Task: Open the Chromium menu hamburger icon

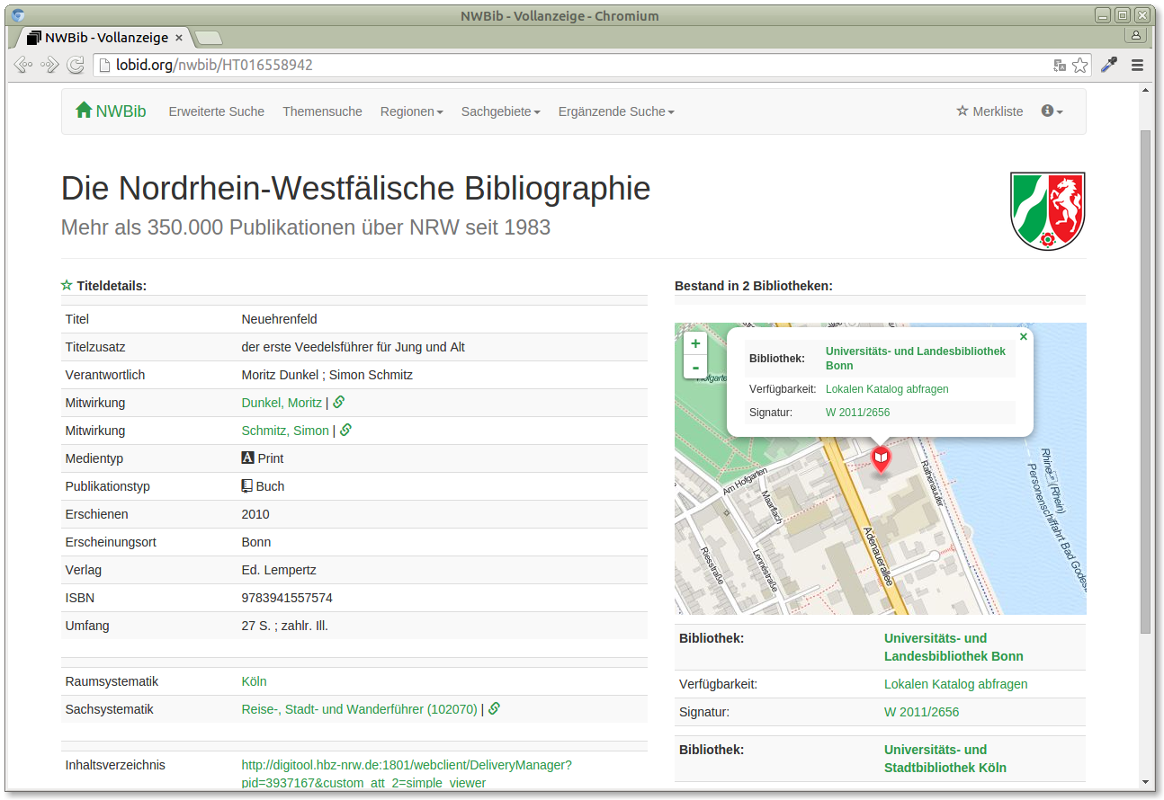Action: click(x=1137, y=65)
